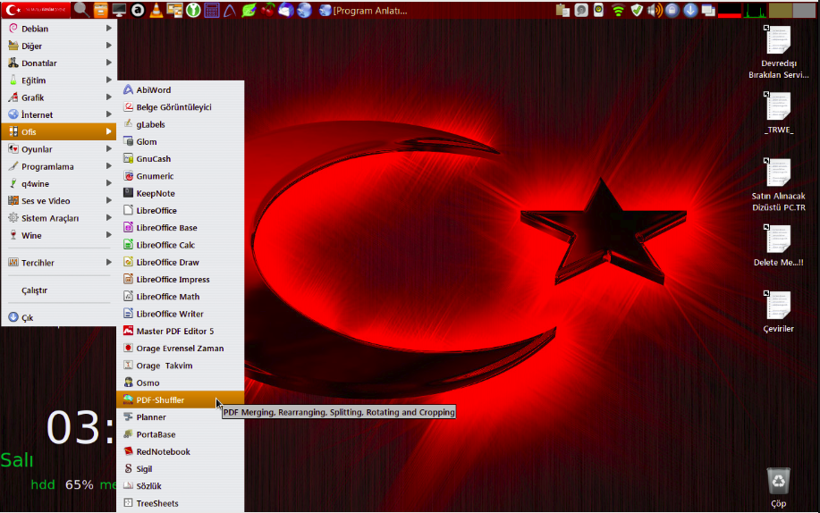Click the black circle 'a' launcher icon
This screenshot has width=820, height=513.
click(x=138, y=10)
